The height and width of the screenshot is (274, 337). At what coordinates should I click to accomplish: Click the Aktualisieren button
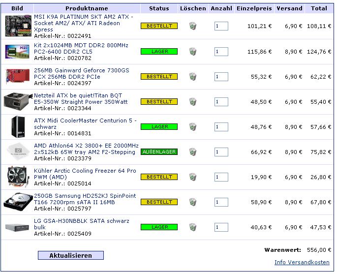(x=71, y=255)
